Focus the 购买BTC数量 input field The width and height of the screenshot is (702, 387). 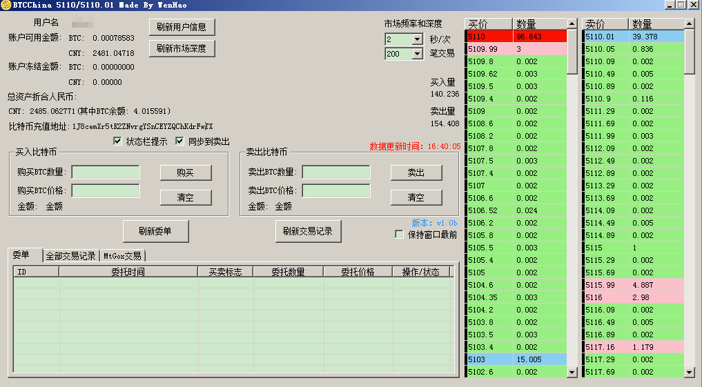point(106,172)
